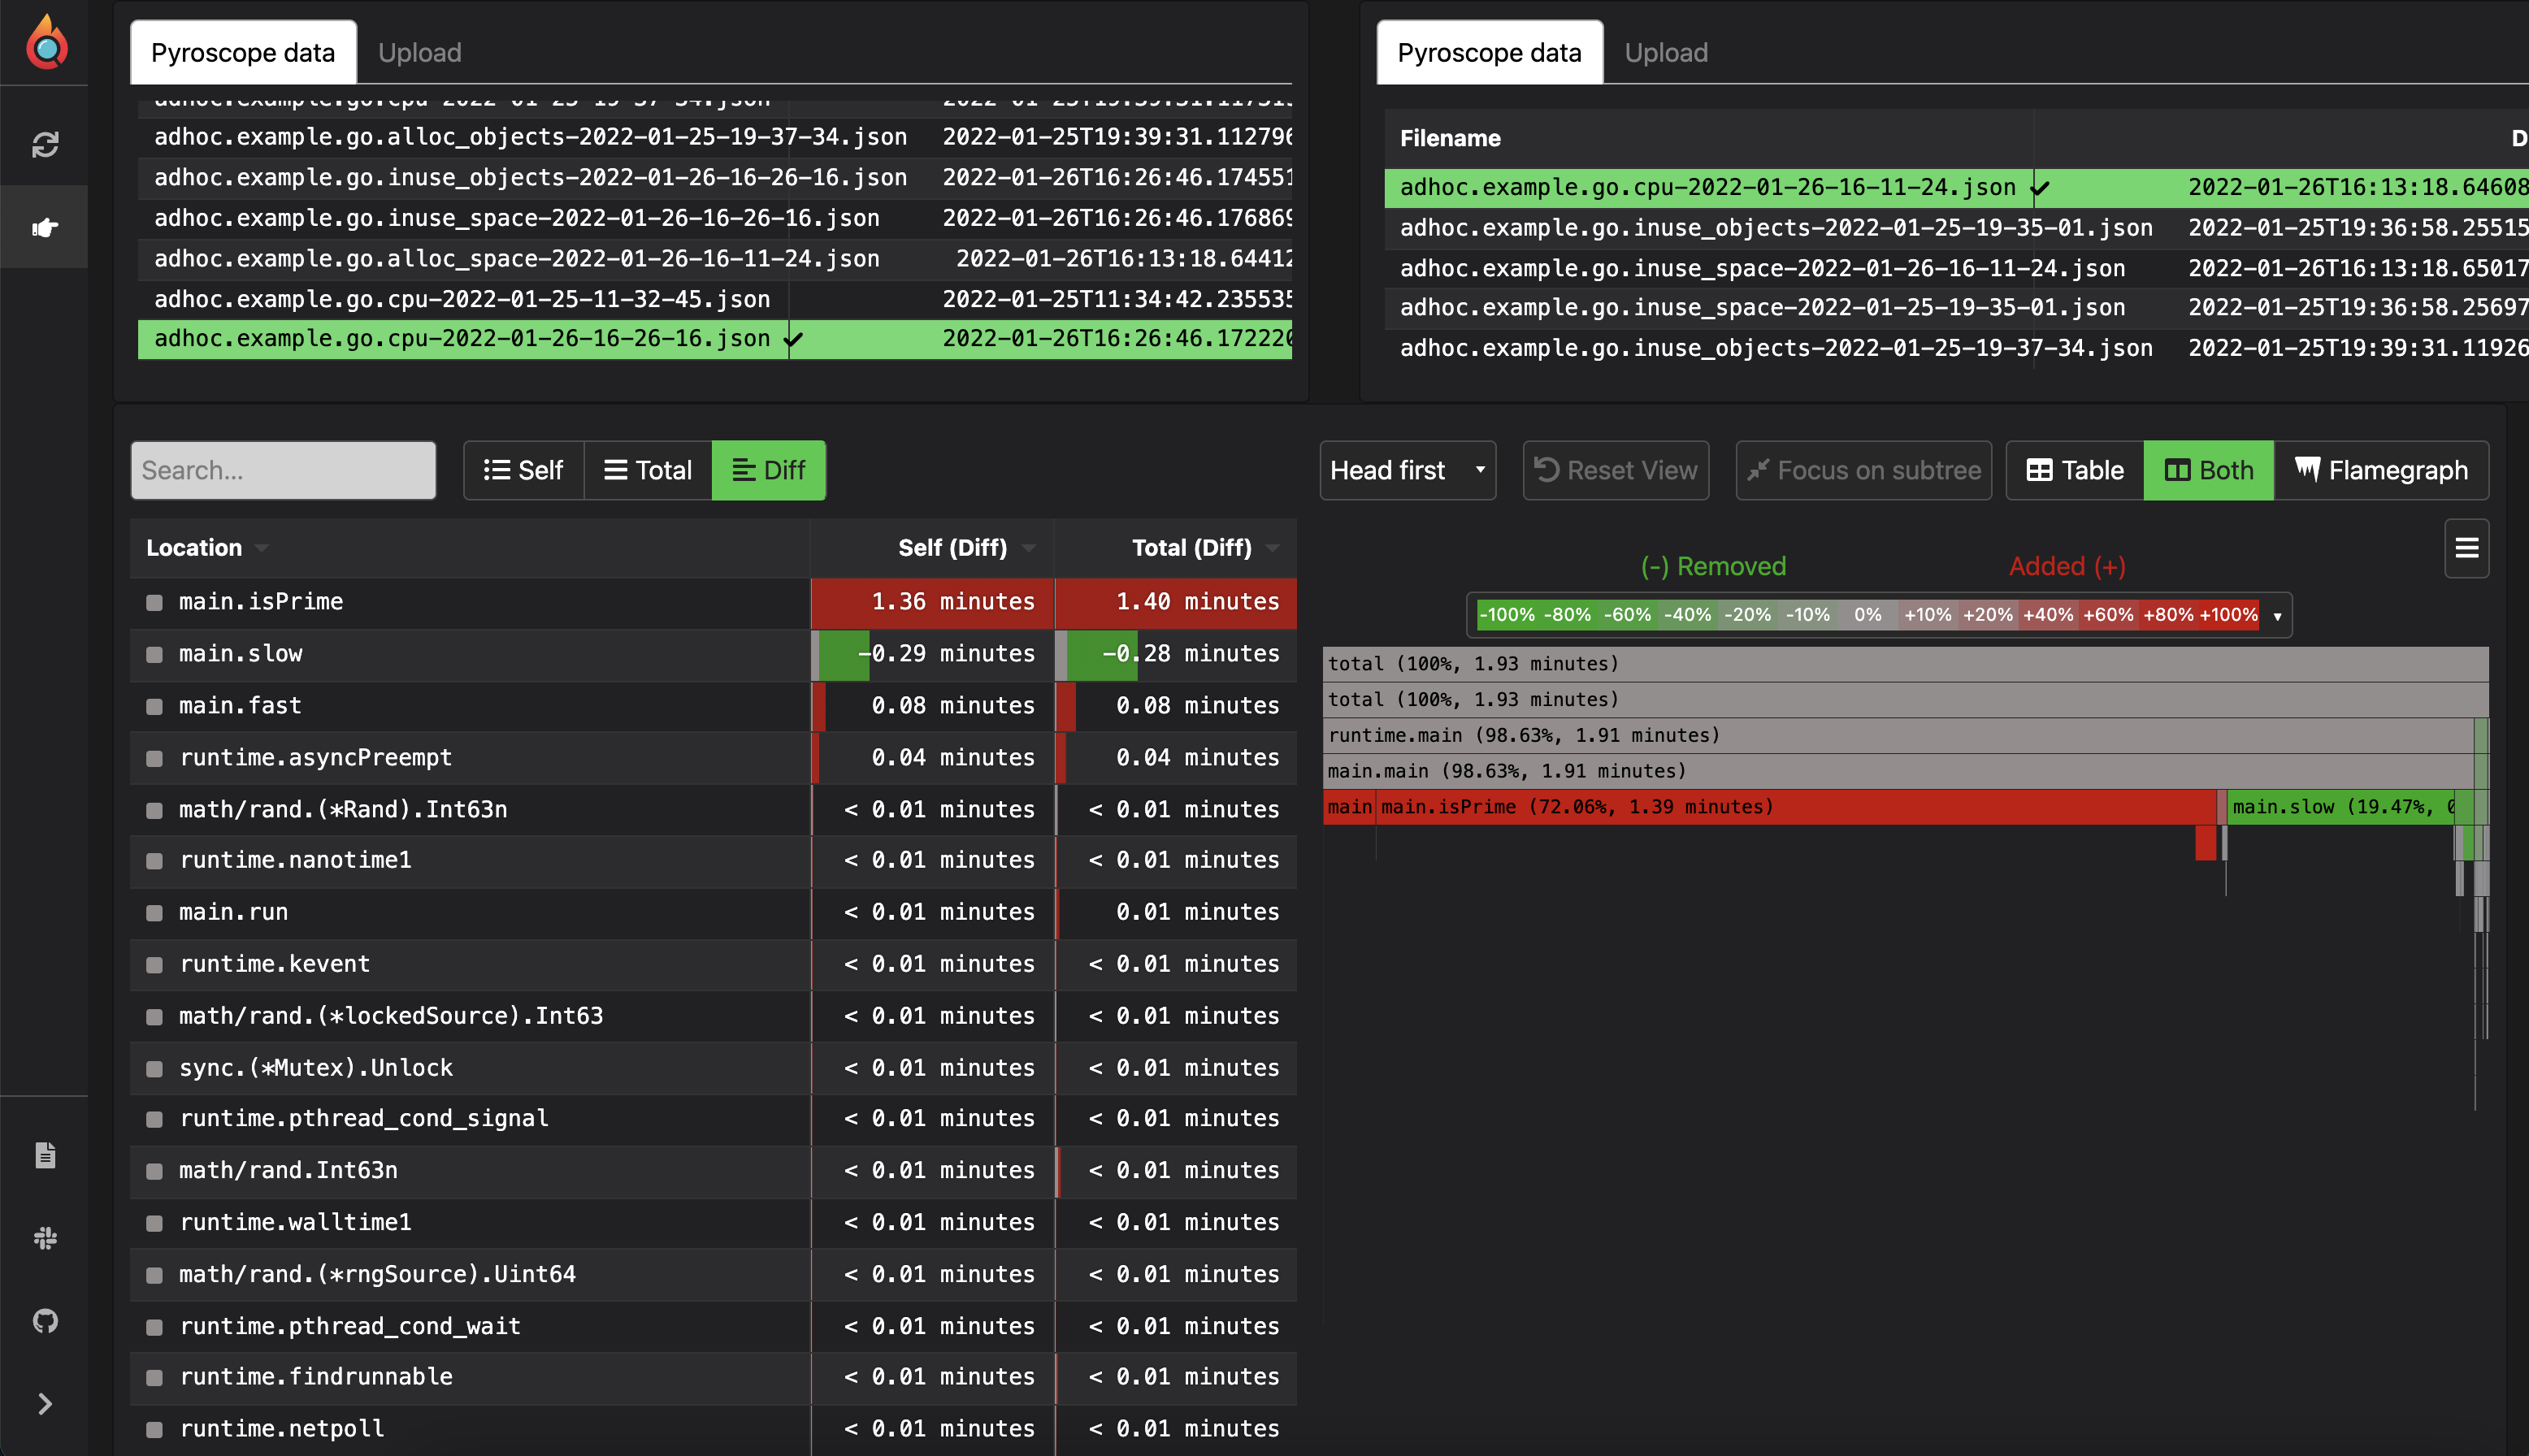This screenshot has width=2529, height=1456.
Task: Select the Adhoc profiling hand icon
Action: pyautogui.click(x=45, y=226)
